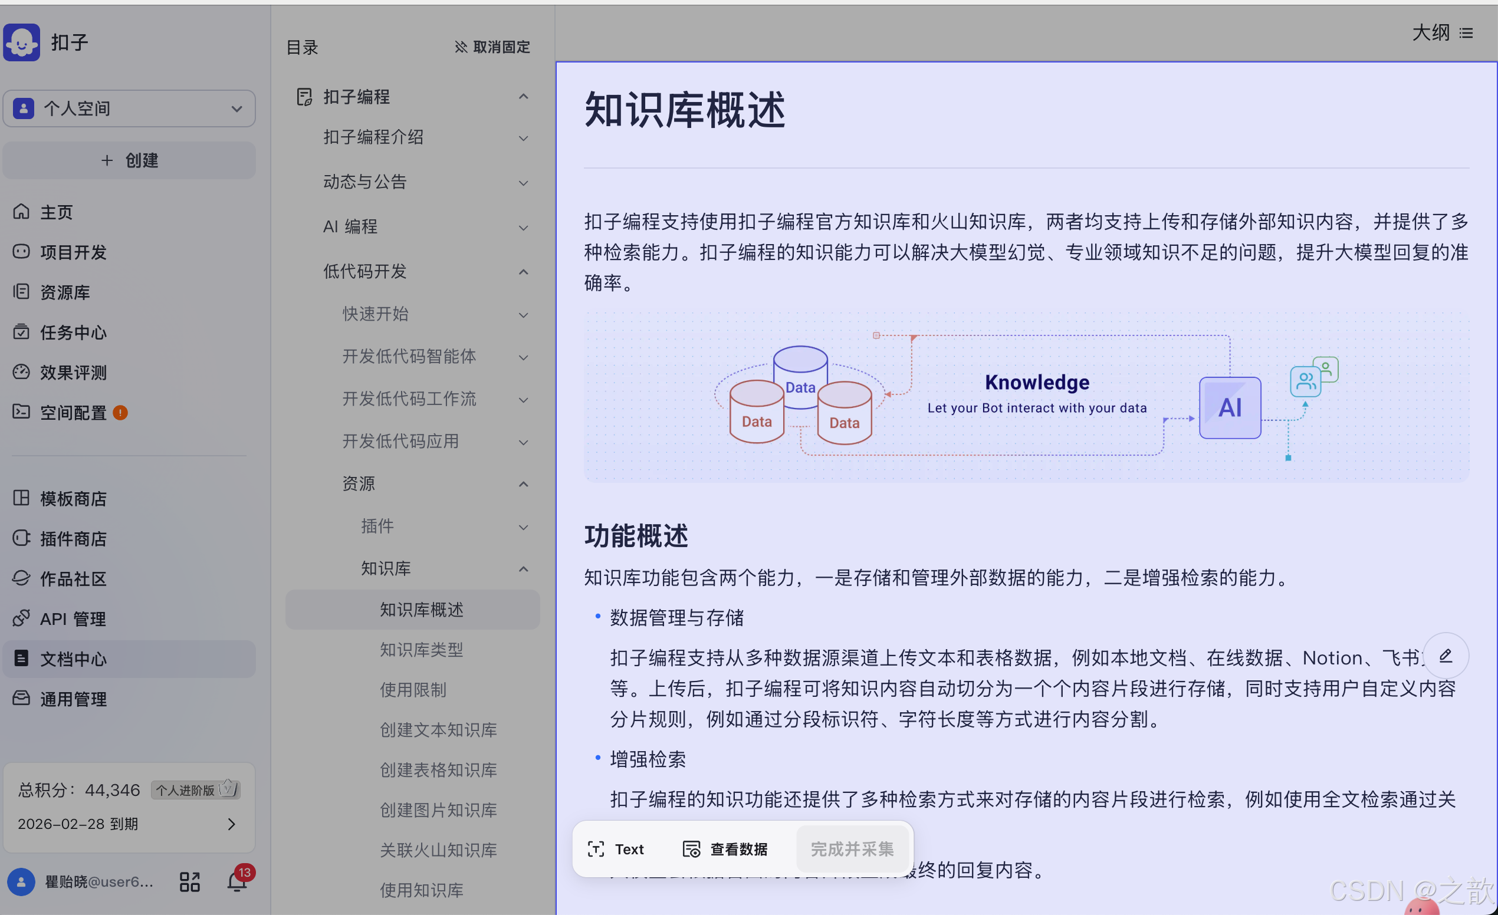Open 效果评测 in the sidebar
The image size is (1498, 915).
pyautogui.click(x=73, y=373)
